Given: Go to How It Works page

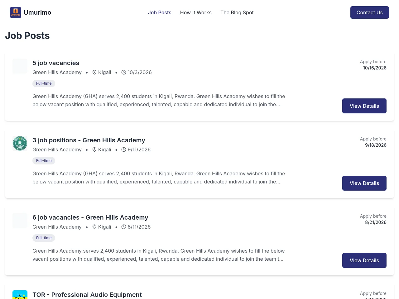Looking at the screenshot, I should pos(196,12).
